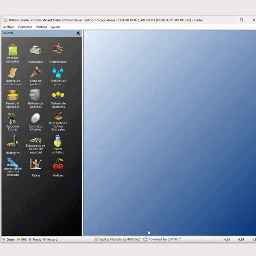256x256 pixels.
Task: Click Trading Platform by Rithmic logo
Action: point(117,239)
